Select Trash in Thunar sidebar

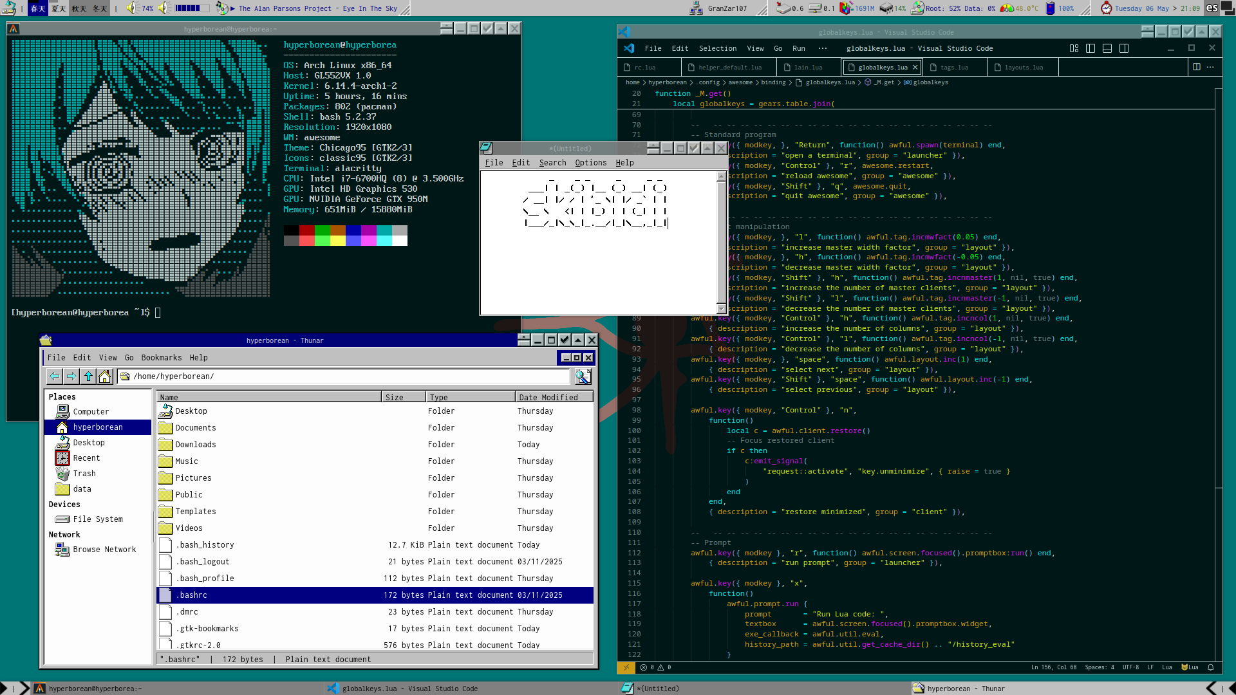point(98,474)
